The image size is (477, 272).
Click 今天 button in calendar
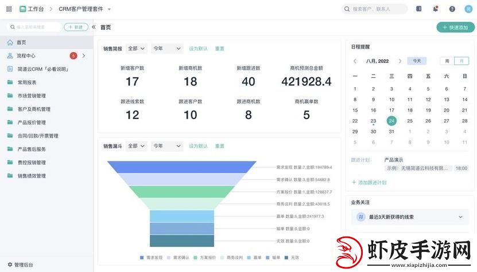coord(417,61)
